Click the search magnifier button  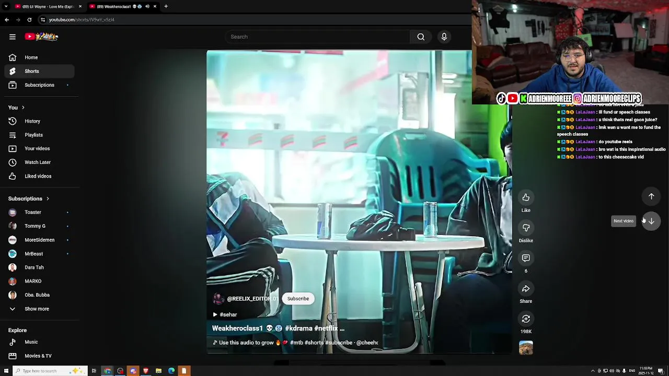(421, 37)
